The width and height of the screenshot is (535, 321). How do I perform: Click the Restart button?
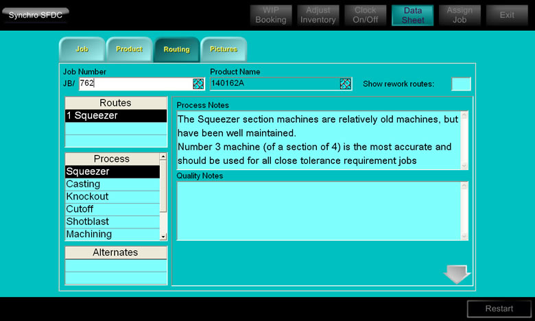499,309
